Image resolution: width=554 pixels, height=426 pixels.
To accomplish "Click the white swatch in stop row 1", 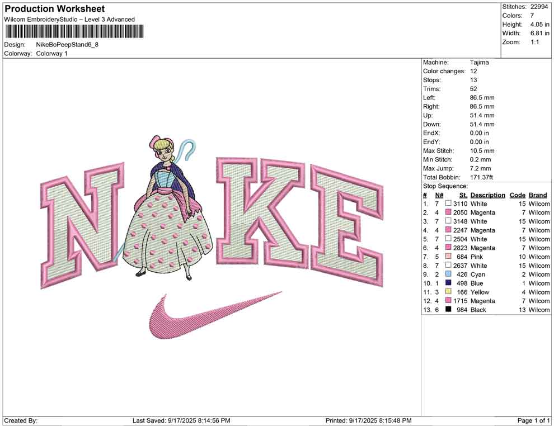I will click(x=448, y=203).
